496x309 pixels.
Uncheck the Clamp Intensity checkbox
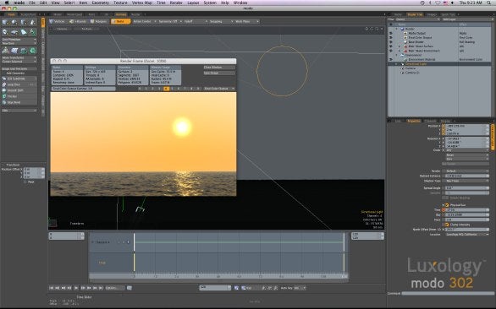click(x=447, y=225)
